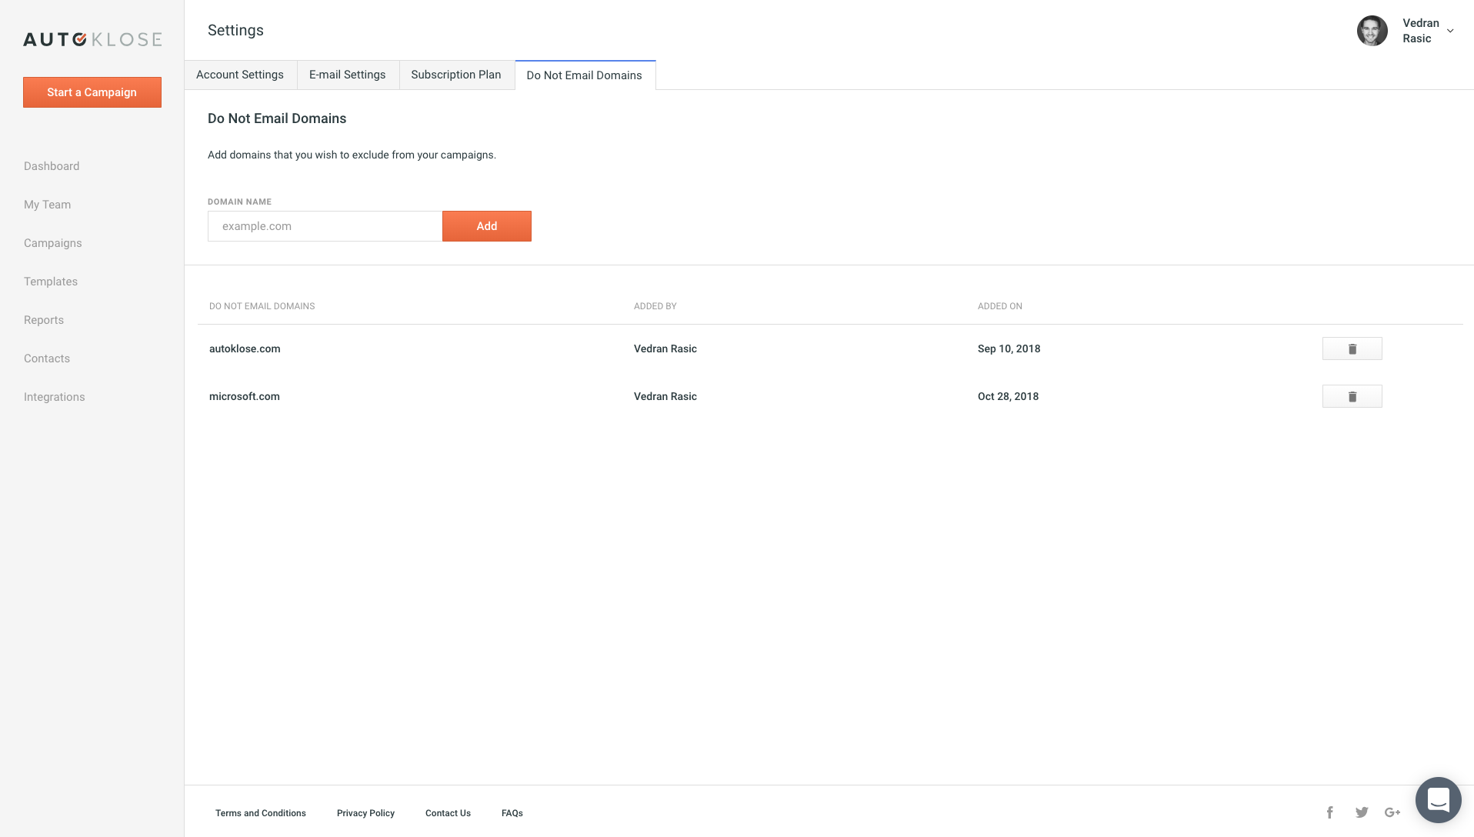Switch to the Account Settings tab
1474x837 pixels.
(240, 75)
